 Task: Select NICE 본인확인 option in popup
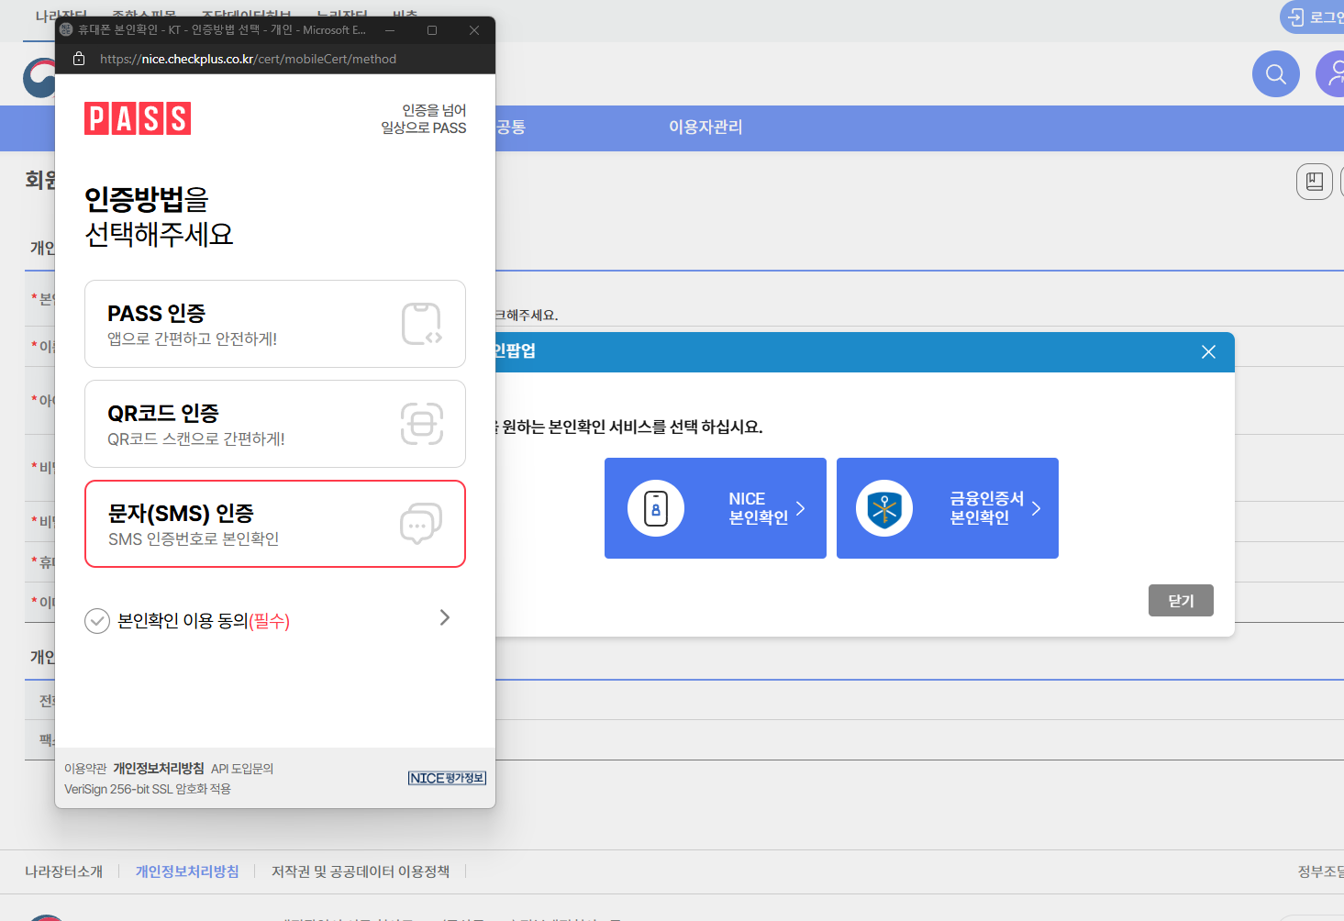716,508
